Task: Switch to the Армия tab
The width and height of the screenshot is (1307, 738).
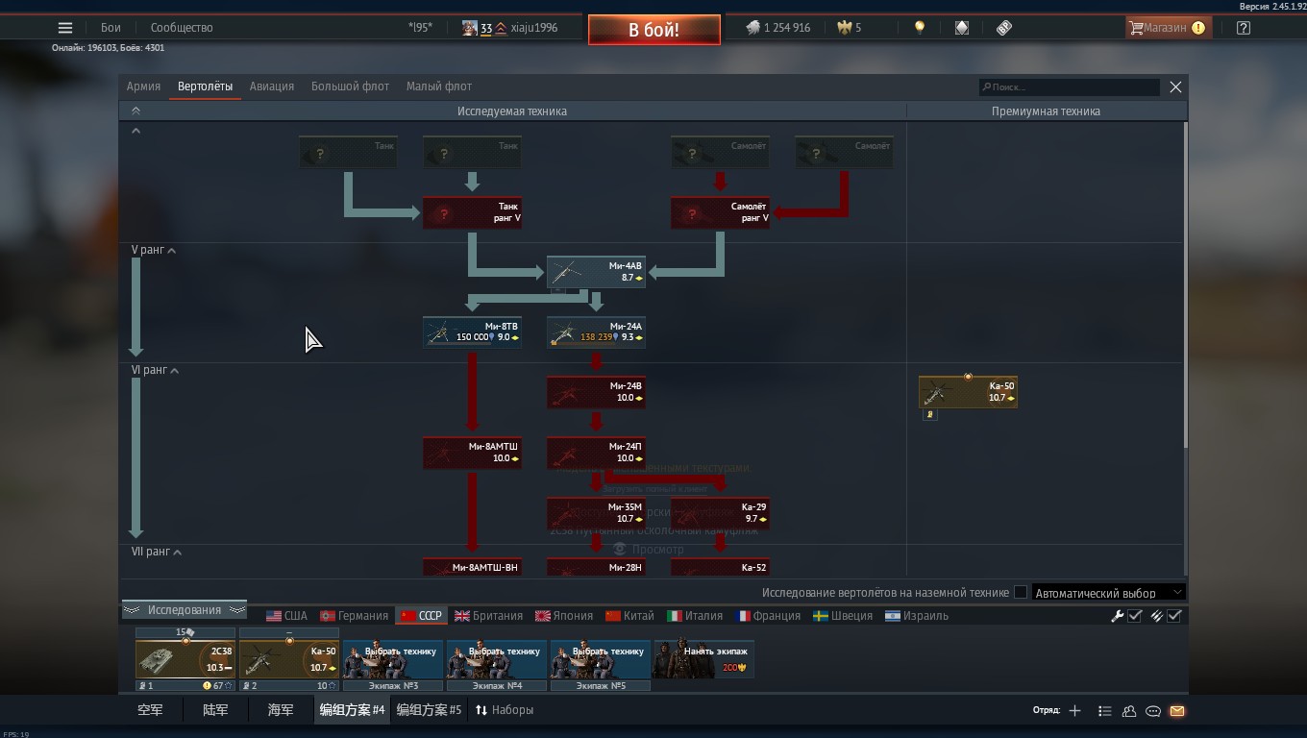Action: point(143,86)
